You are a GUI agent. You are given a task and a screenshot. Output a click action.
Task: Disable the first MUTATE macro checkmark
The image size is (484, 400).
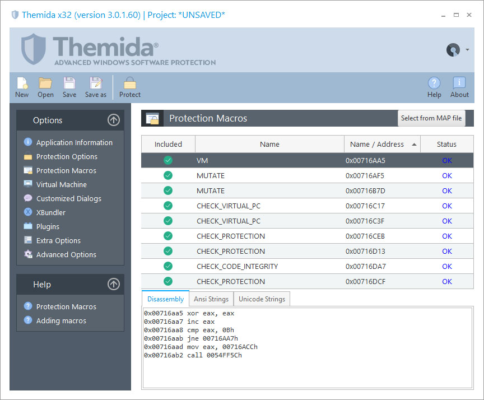pyautogui.click(x=167, y=175)
